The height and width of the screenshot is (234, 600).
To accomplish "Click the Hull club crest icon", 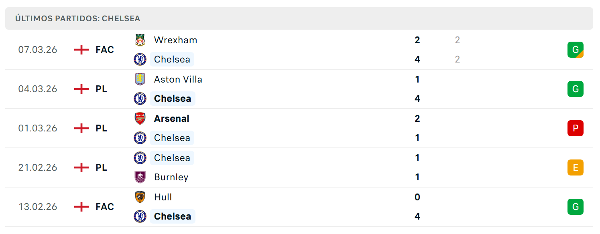I will 140,197.
